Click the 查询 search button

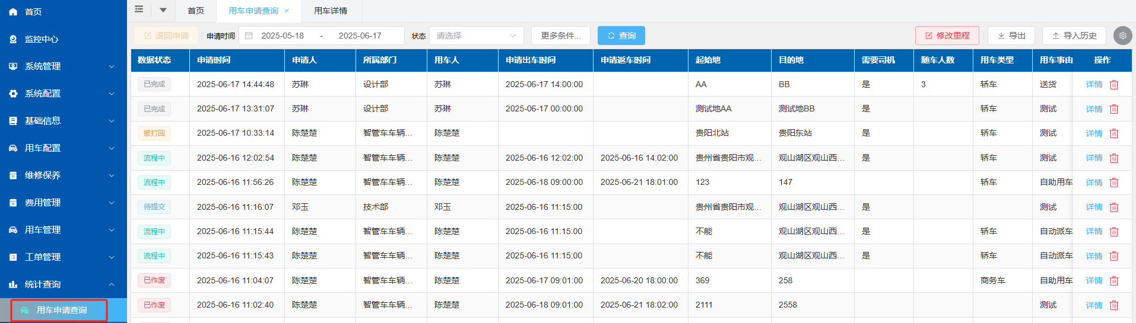(621, 36)
